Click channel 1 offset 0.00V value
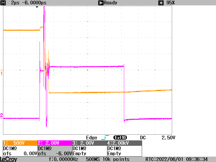The width and height of the screenshot is (216, 162). tap(30, 154)
